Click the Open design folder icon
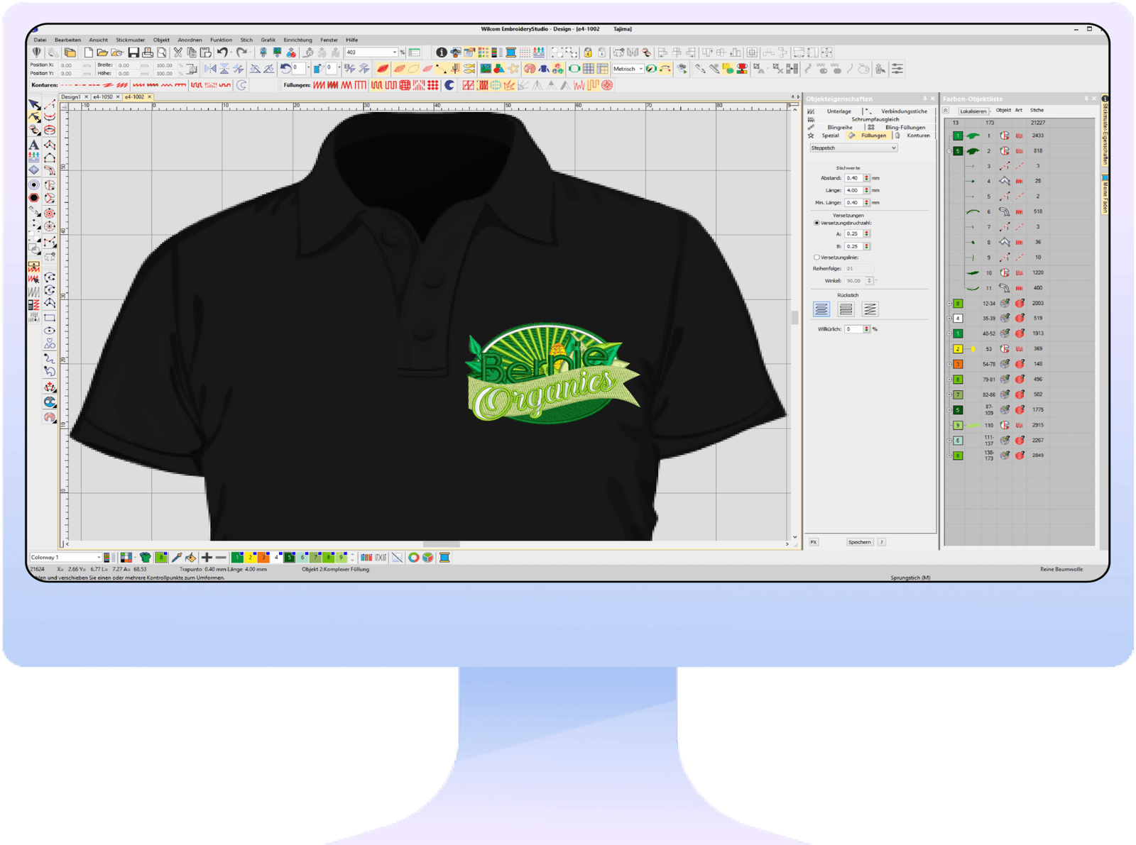 coord(102,53)
